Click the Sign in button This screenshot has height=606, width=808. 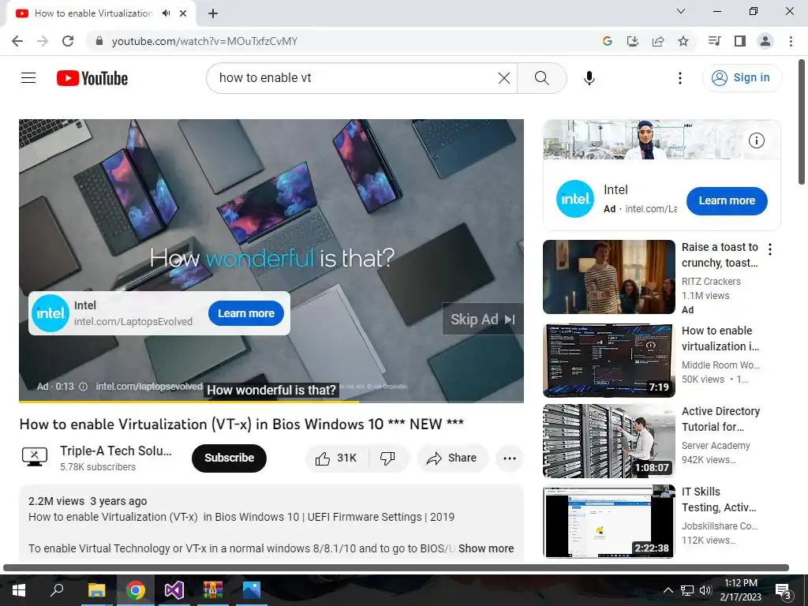coord(742,78)
